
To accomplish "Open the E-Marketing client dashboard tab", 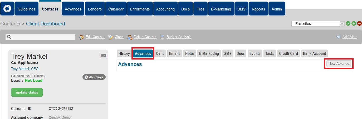I will pos(209,53).
